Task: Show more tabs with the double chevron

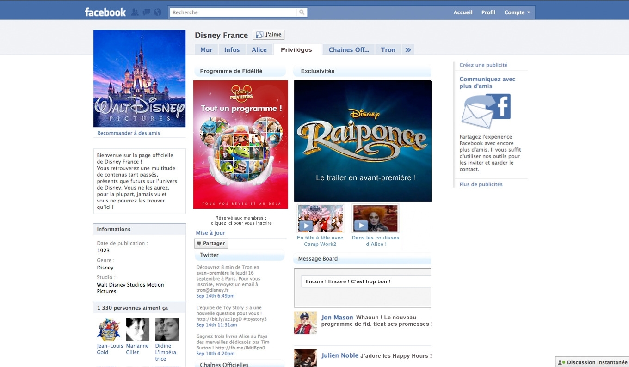Action: click(408, 50)
